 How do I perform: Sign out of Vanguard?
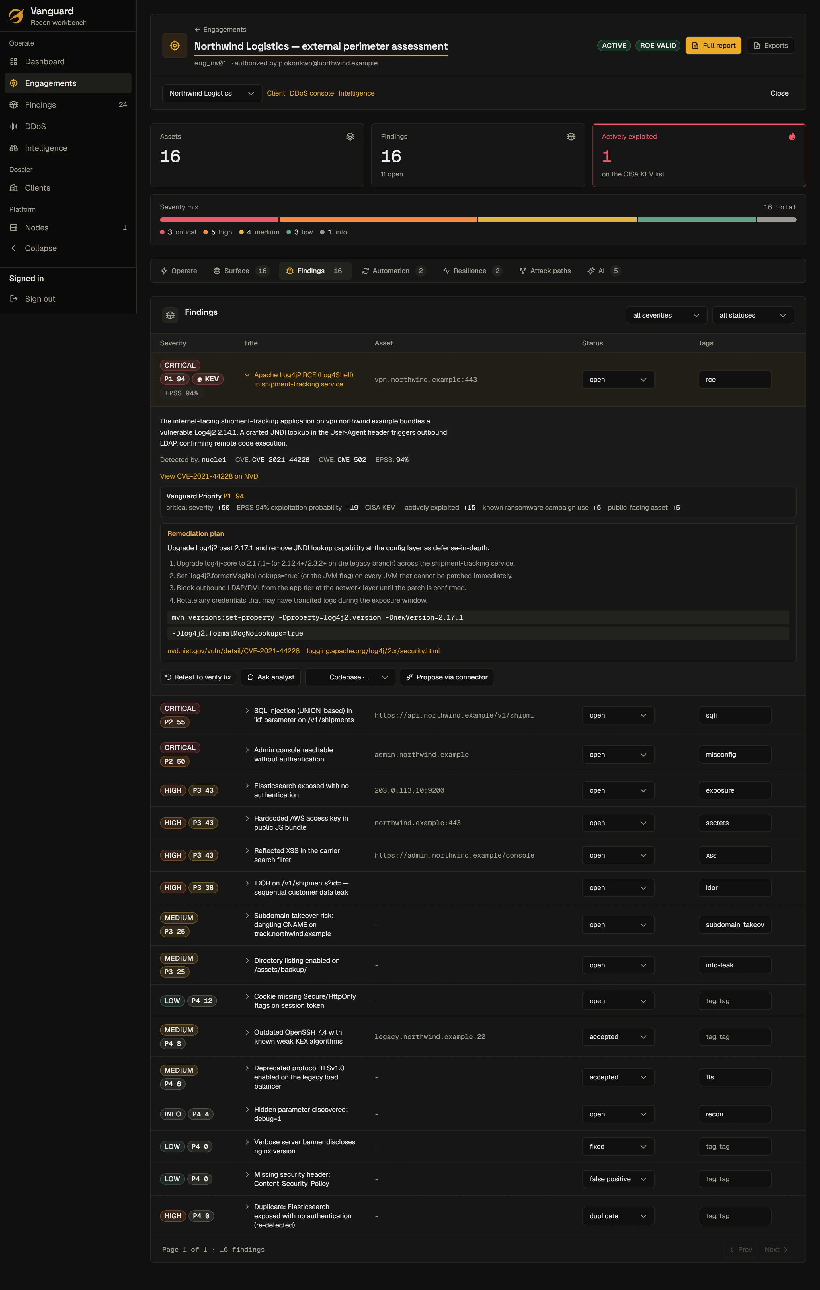68,299
